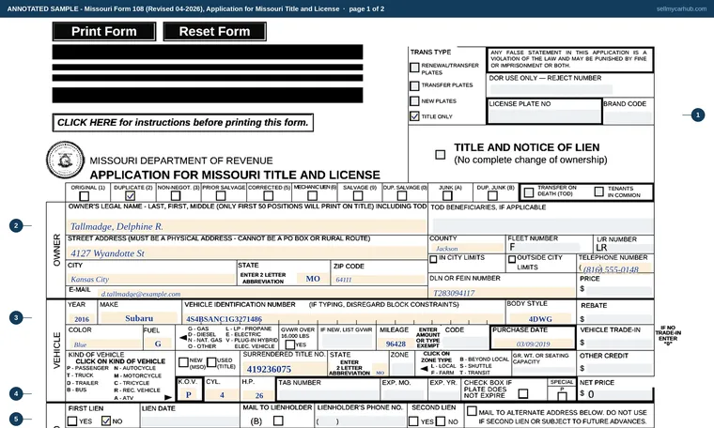Check First Lien Yes box

(x=72, y=421)
